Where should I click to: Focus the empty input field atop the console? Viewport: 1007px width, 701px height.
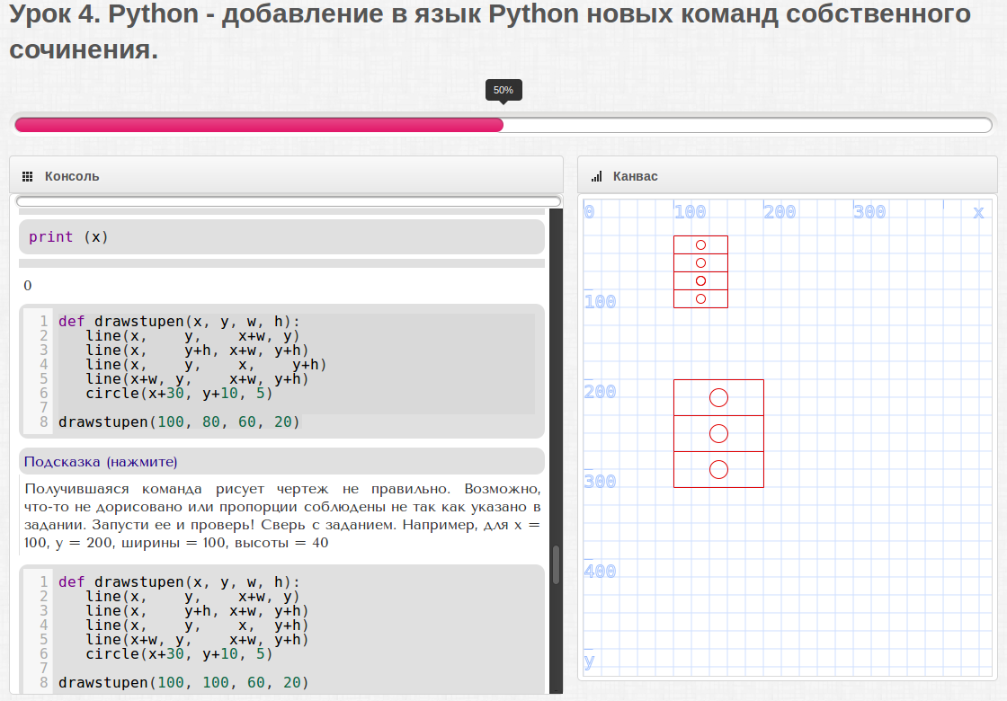[289, 201]
